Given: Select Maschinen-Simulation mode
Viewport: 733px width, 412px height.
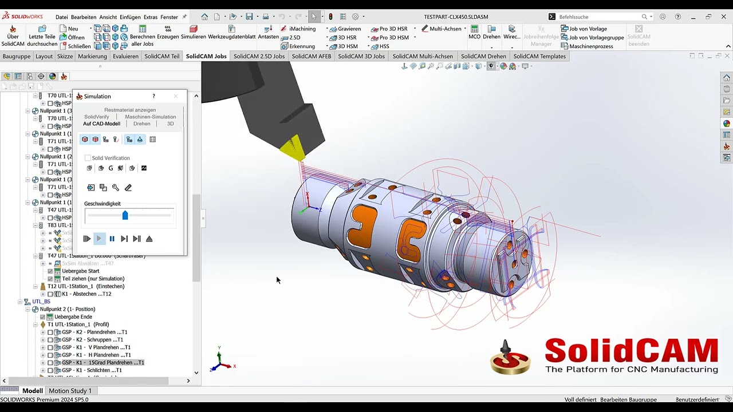Looking at the screenshot, I should click(151, 117).
